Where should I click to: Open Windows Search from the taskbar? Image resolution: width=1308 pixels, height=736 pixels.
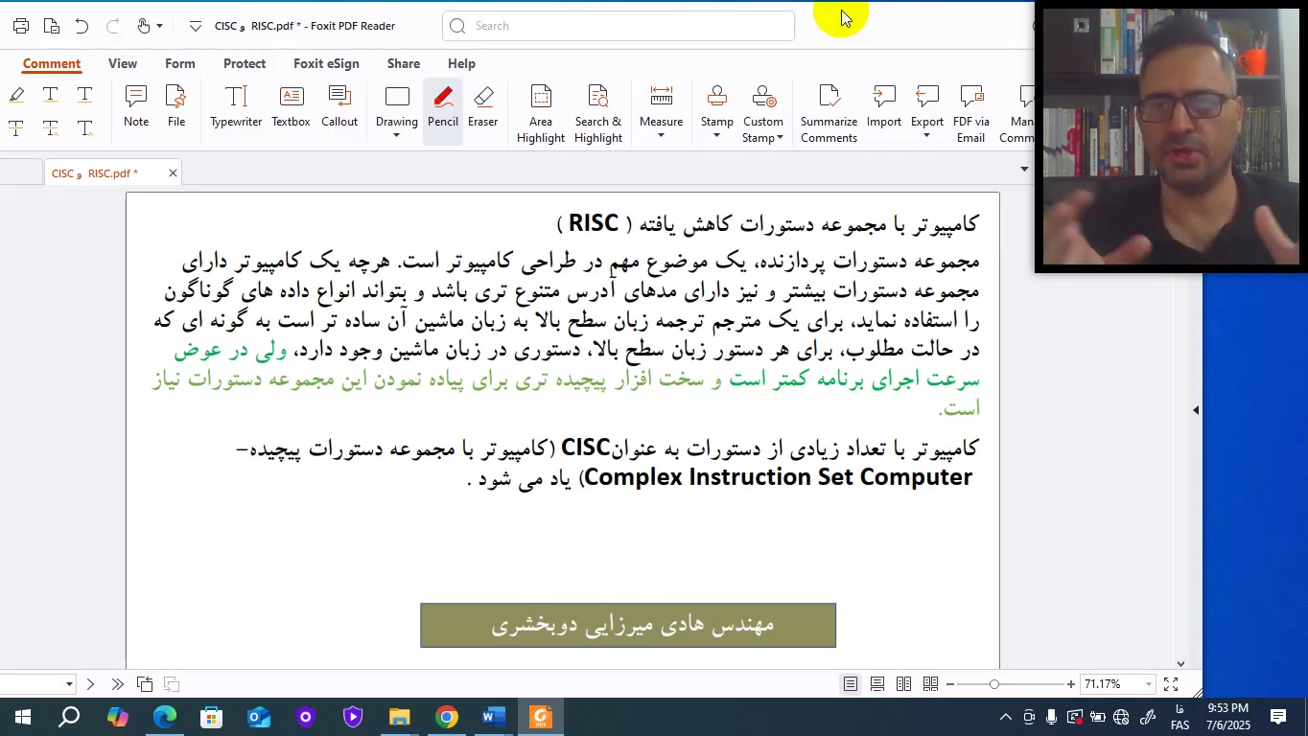pos(69,717)
